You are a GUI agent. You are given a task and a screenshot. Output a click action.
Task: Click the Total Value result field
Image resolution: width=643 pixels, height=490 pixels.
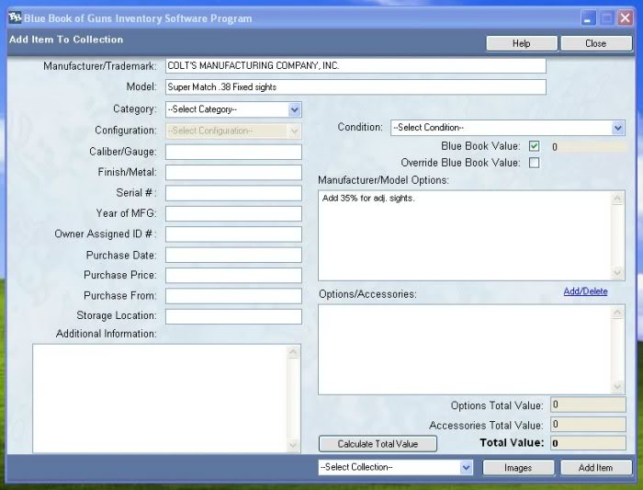pyautogui.click(x=588, y=443)
